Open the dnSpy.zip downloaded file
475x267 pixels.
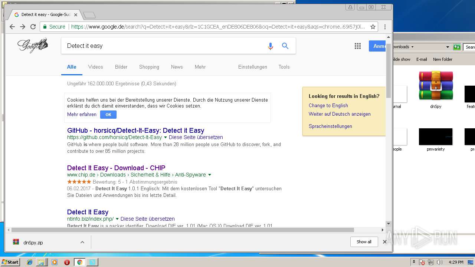33,243
